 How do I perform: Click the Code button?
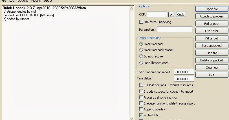coord(181,15)
